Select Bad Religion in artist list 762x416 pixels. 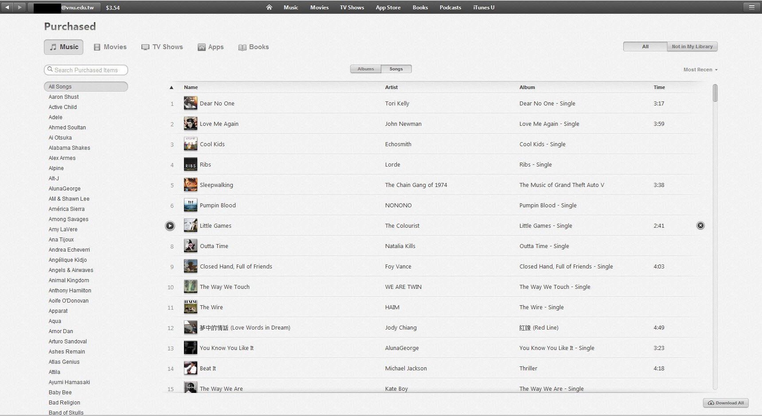coord(64,403)
